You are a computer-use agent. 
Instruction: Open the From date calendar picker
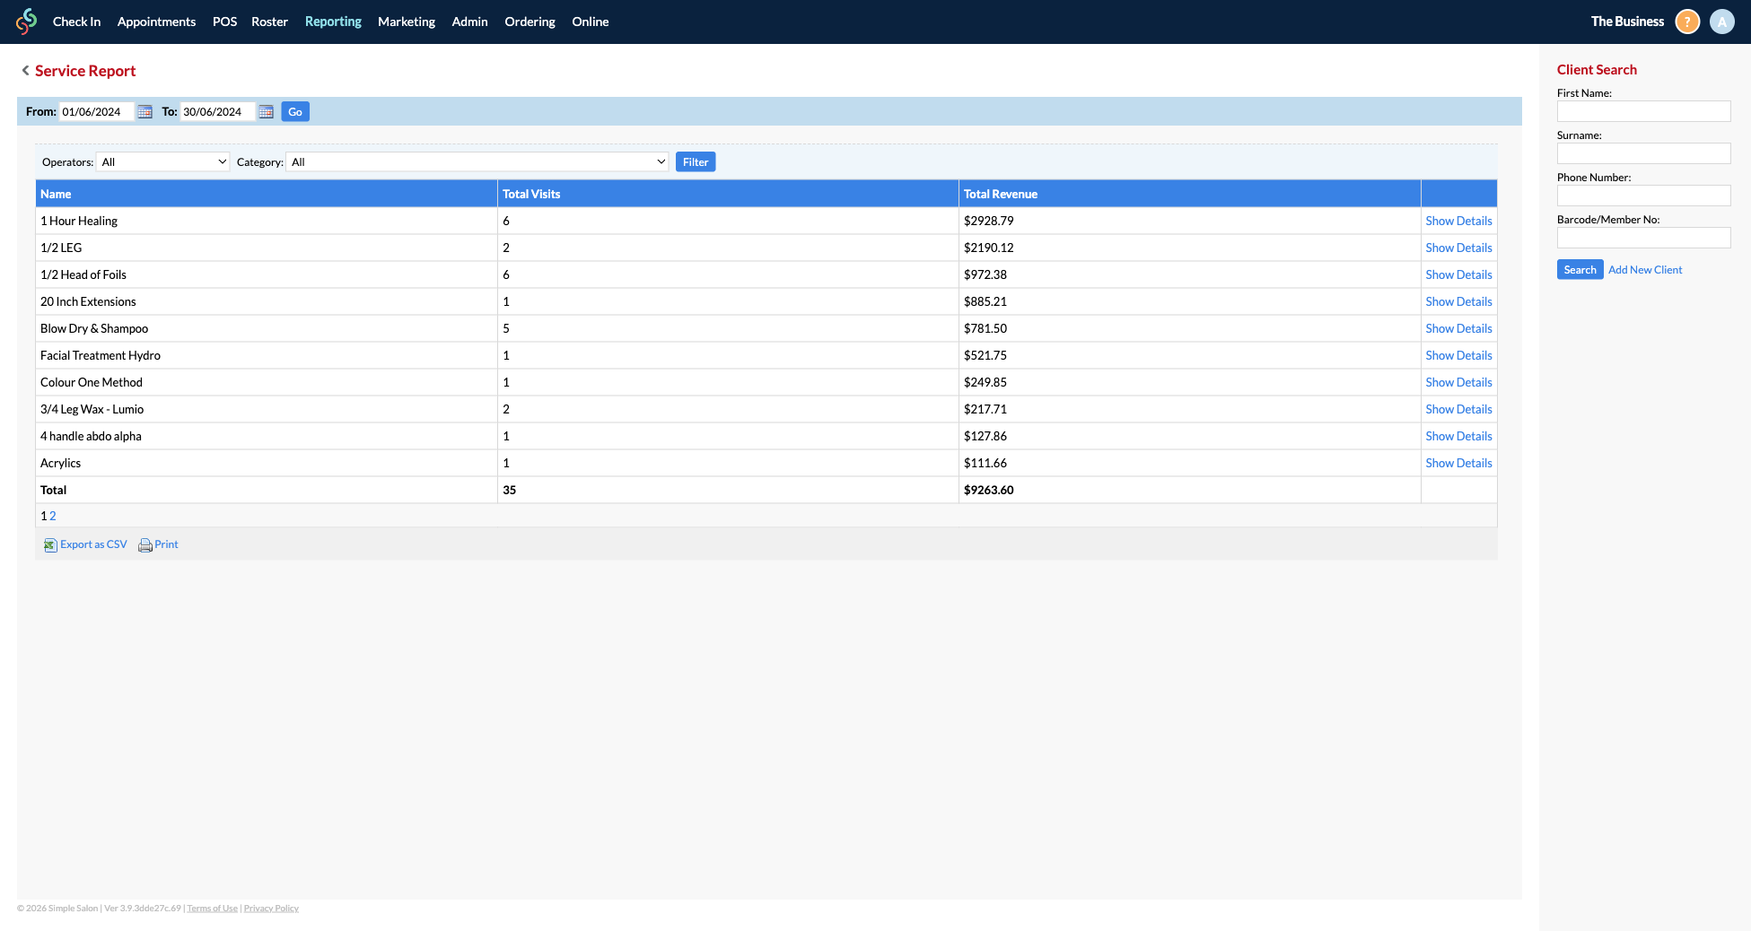tap(144, 112)
